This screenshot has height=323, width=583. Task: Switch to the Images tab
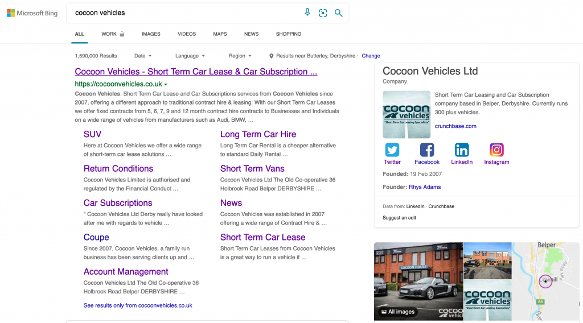[x=151, y=34]
